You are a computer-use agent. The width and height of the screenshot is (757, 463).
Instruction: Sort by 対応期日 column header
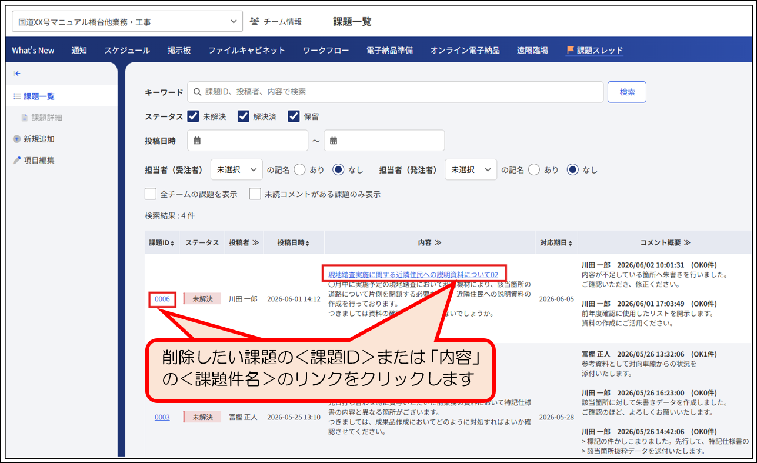click(556, 242)
